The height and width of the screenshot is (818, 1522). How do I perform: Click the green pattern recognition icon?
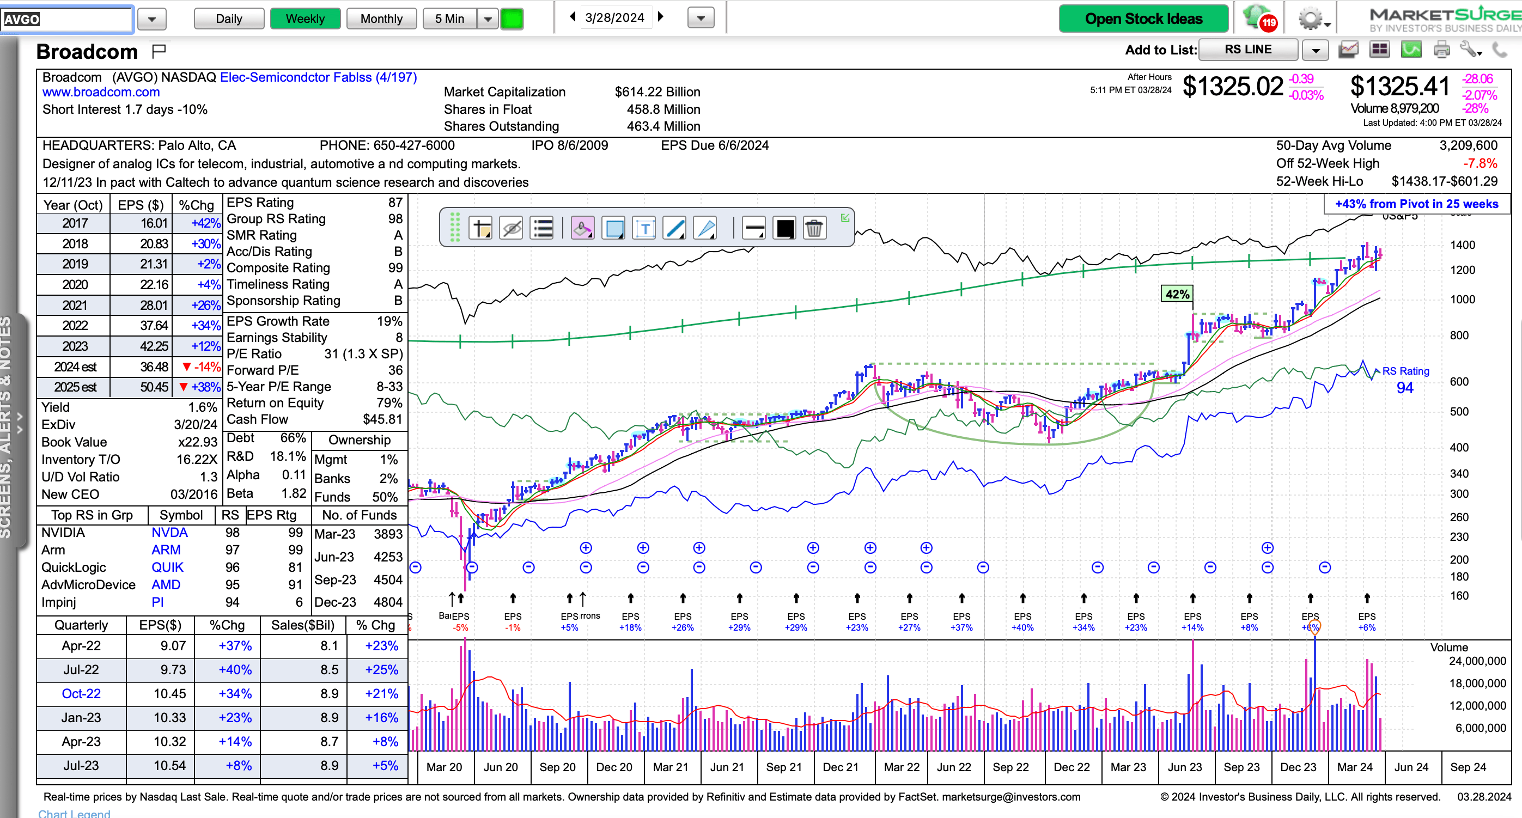point(1411,50)
